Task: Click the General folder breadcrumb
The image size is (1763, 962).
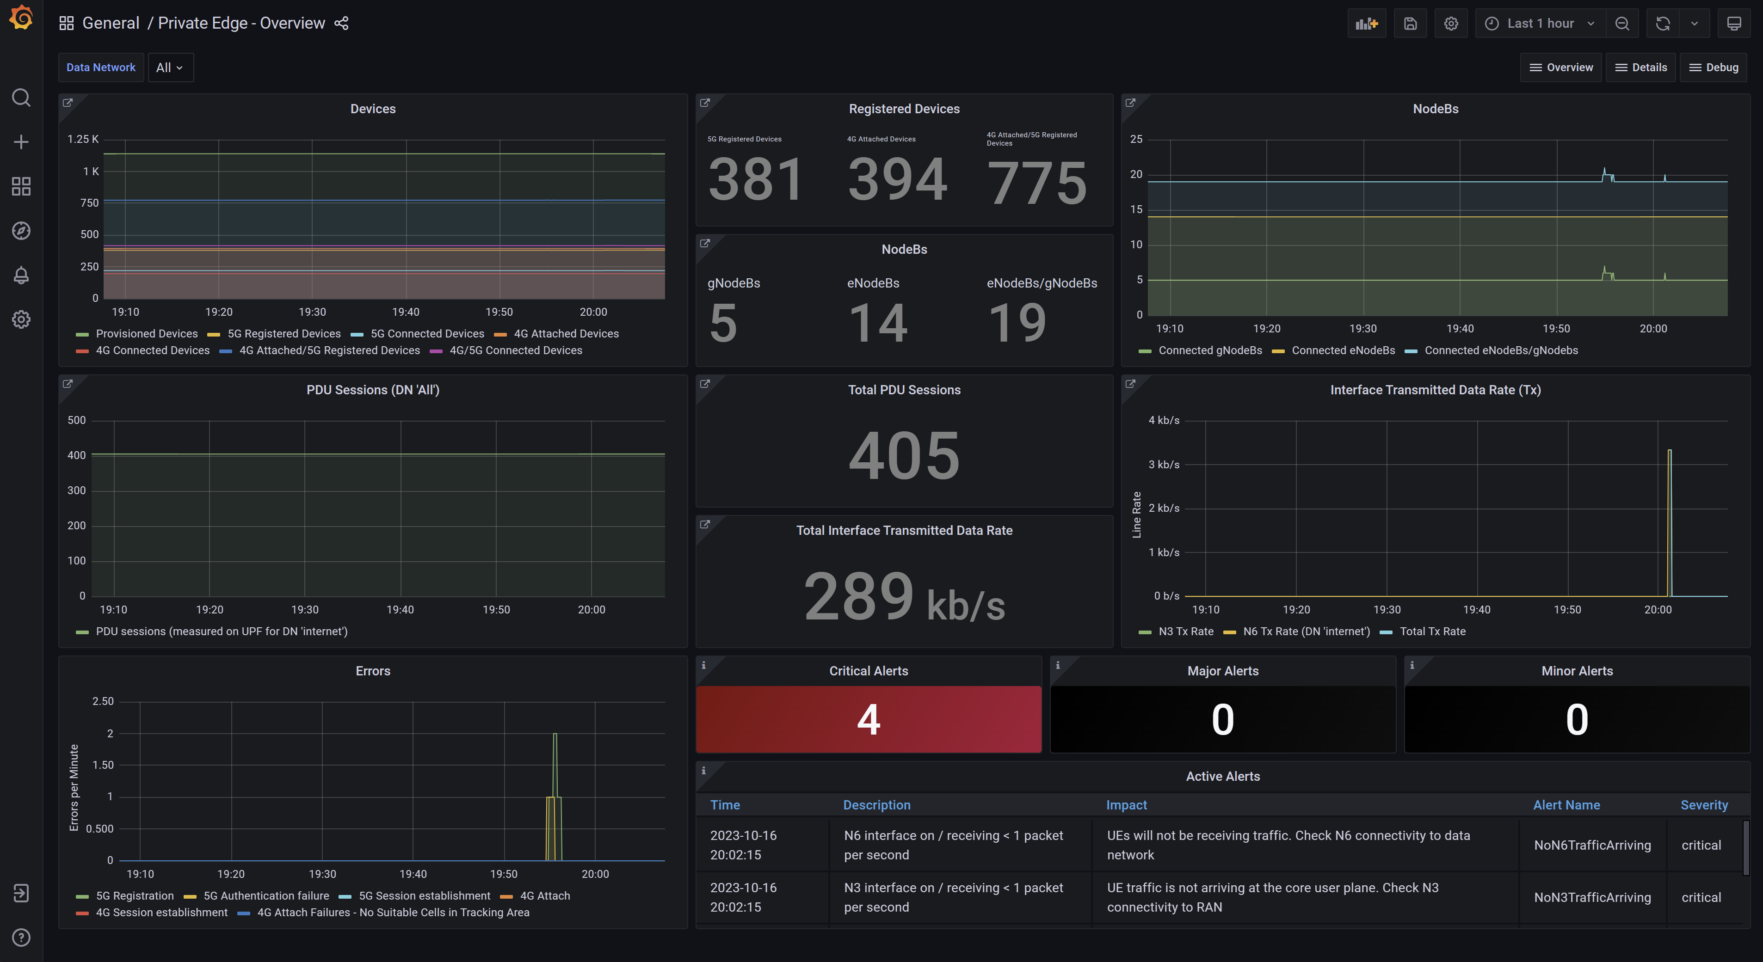Action: click(x=110, y=23)
